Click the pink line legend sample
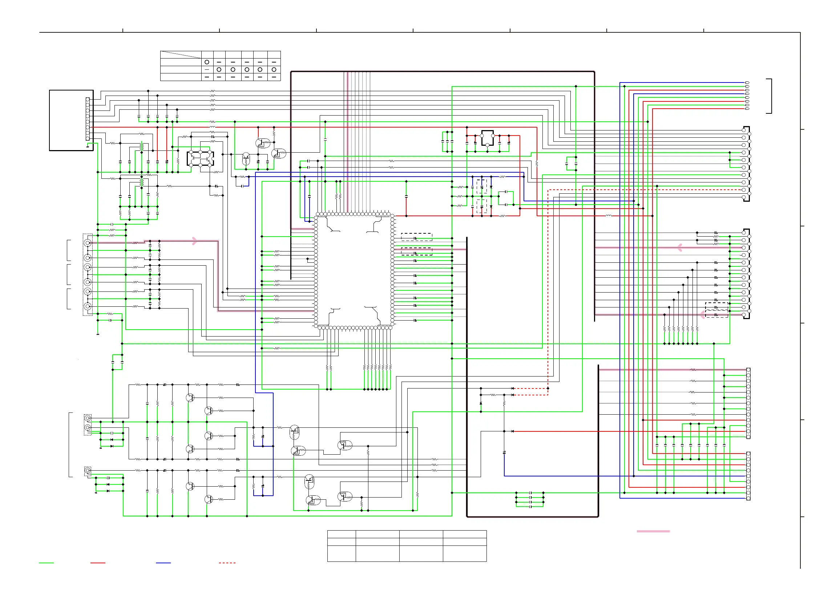824x612 pixels. tap(653, 531)
